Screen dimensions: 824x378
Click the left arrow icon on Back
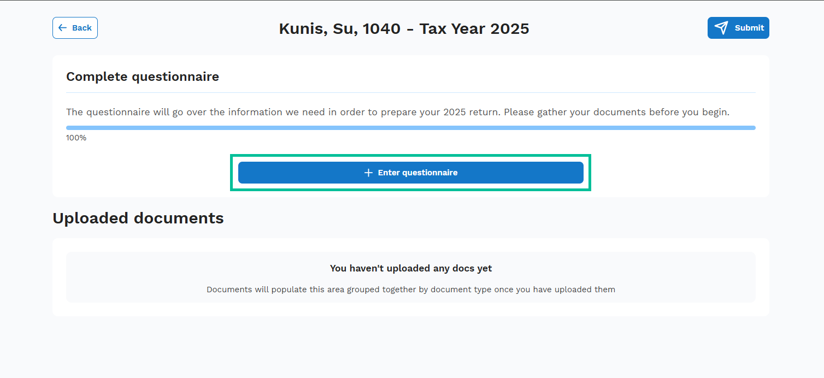point(63,27)
